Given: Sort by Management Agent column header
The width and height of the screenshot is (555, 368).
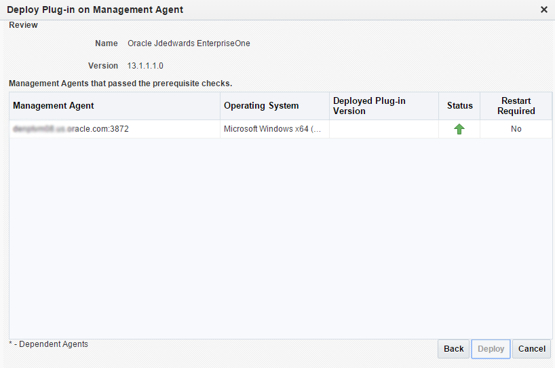Looking at the screenshot, I should point(54,106).
